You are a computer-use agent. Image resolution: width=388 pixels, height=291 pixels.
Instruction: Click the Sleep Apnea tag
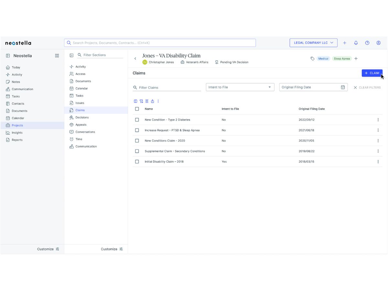[x=342, y=59]
